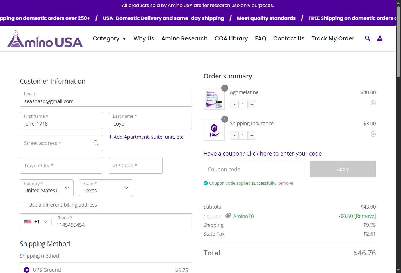Viewport: 401px width, 273px height.
Task: Click the Email input field
Action: click(106, 98)
